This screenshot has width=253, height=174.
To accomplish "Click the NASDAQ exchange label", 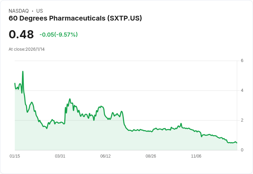I will point(19,11).
